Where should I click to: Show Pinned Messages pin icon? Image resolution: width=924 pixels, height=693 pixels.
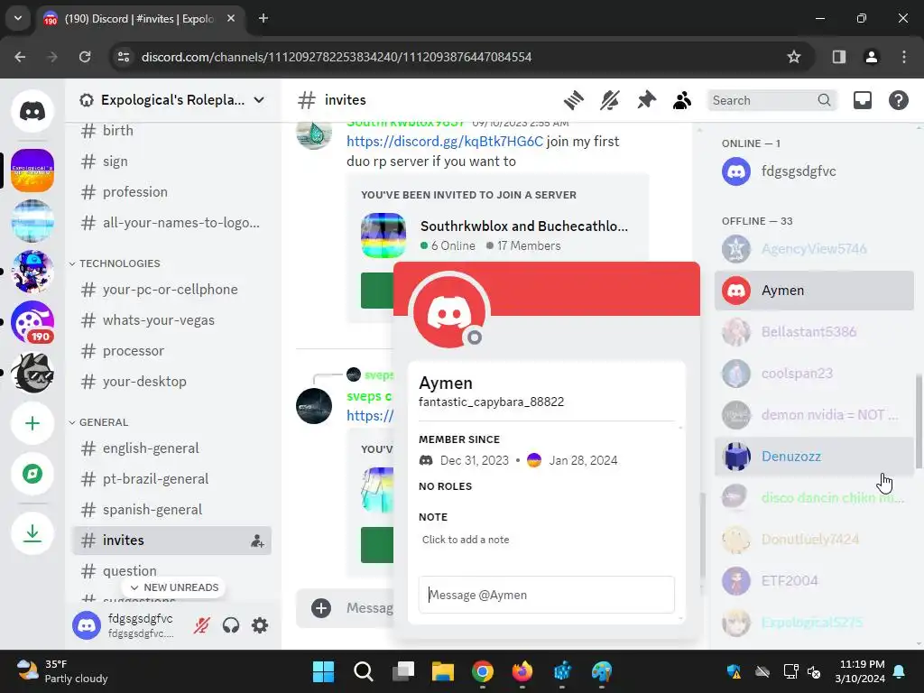pyautogui.click(x=646, y=100)
